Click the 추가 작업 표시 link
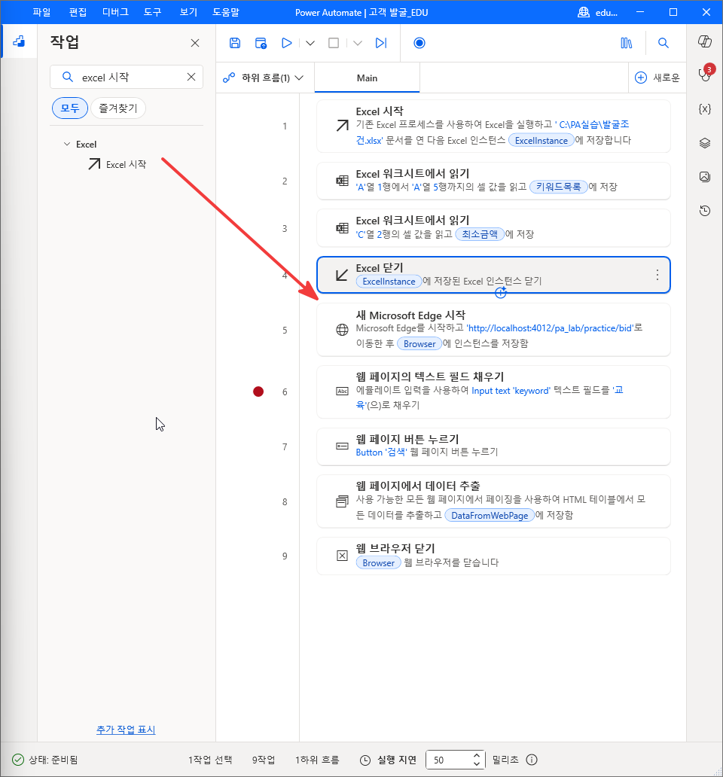The image size is (723, 777). tap(126, 730)
